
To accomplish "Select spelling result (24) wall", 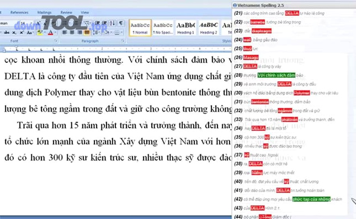I will (x=247, y=40).
